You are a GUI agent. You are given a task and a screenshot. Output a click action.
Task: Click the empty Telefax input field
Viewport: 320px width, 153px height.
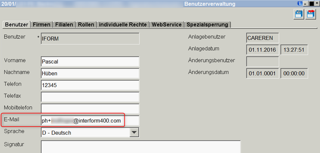pyautogui.click(x=90, y=97)
